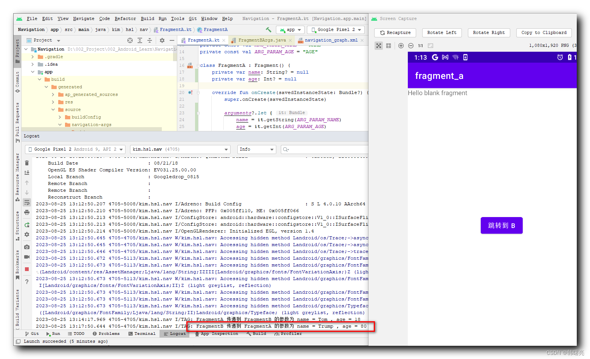
Task: Click the red Stop icon in Logcat
Action: click(27, 269)
